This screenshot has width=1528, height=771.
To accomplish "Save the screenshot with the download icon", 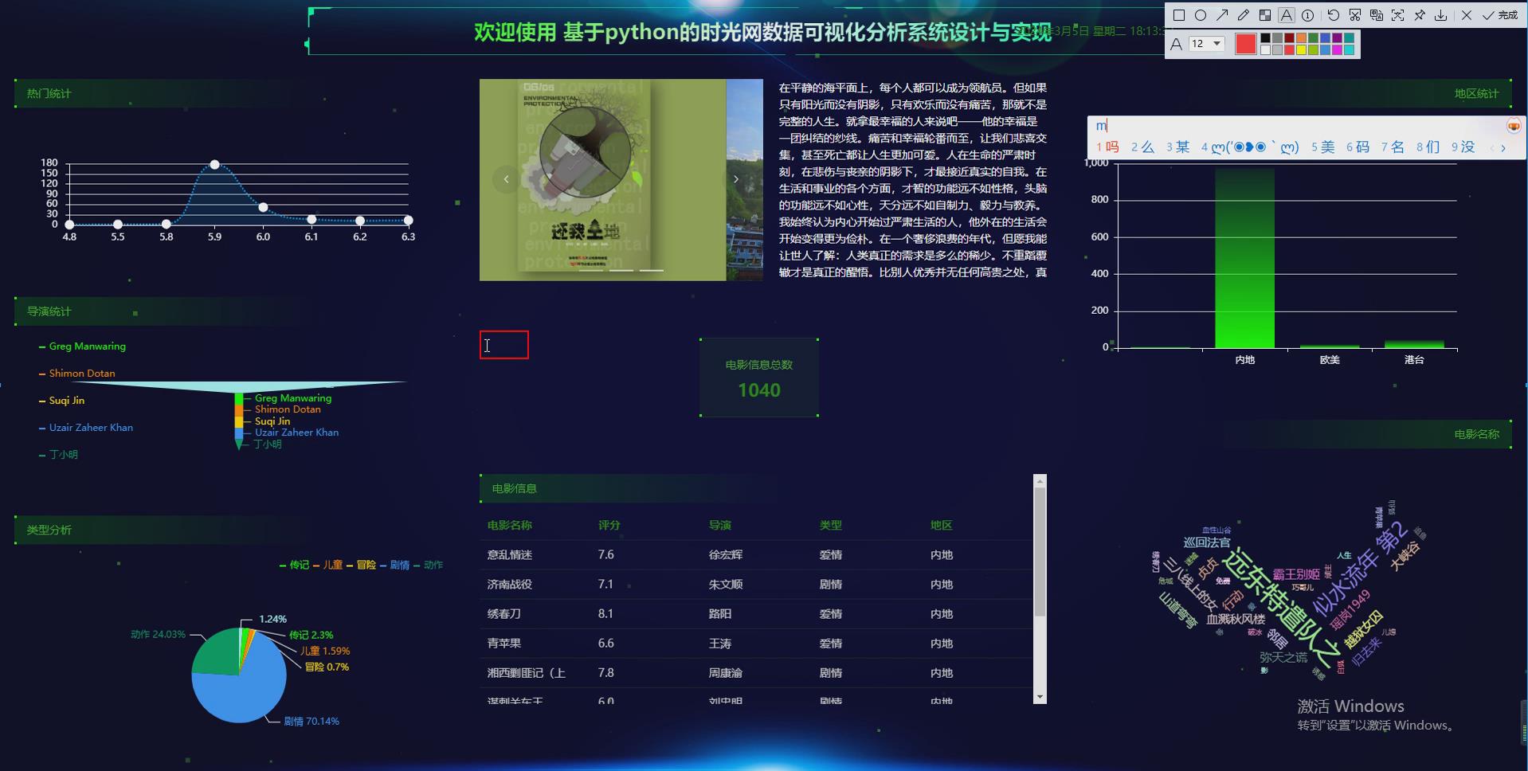I will 1441,16.
